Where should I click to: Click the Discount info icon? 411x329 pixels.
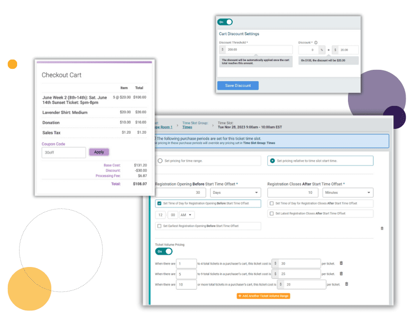[316, 42]
